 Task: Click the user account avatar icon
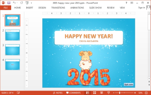click(x=148, y=8)
